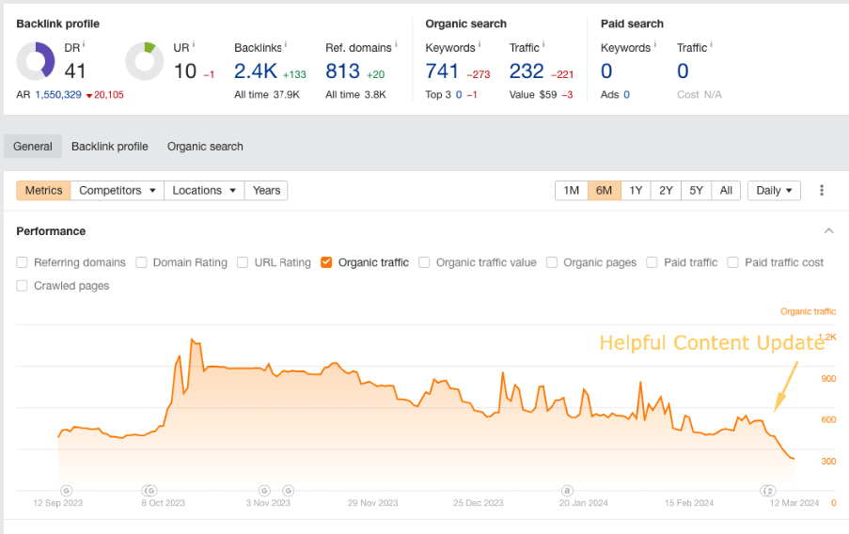Open the Locations dropdown
Image resolution: width=849 pixels, height=534 pixels.
203,190
